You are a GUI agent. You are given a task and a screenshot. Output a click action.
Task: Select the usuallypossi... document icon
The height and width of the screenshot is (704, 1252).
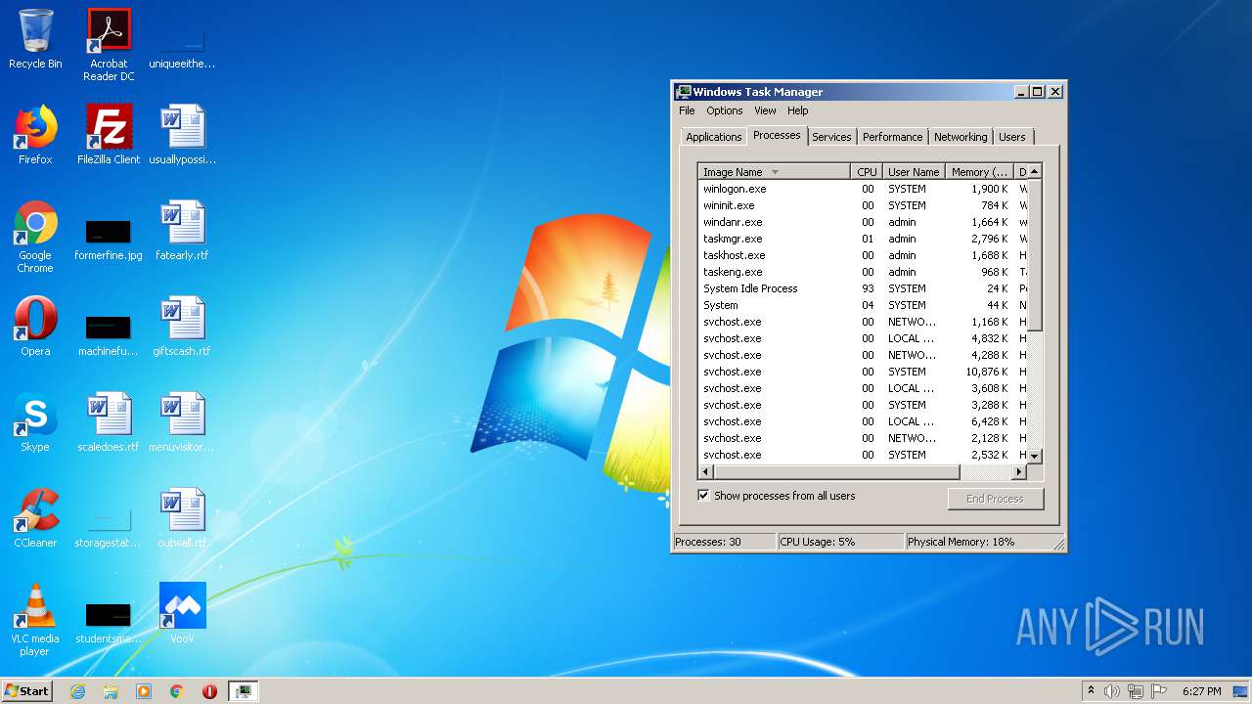tap(182, 135)
